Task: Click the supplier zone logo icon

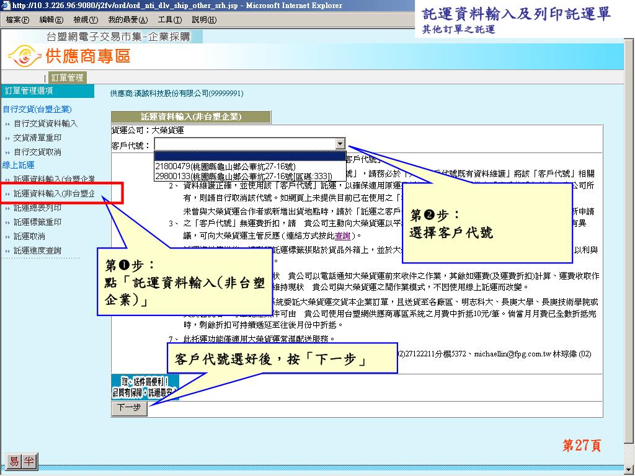Action: pyautogui.click(x=24, y=56)
